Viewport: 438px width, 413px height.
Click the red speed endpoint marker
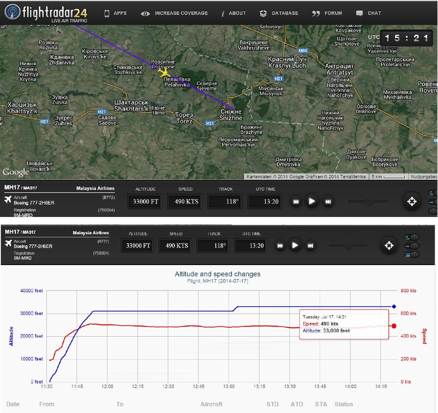394,326
